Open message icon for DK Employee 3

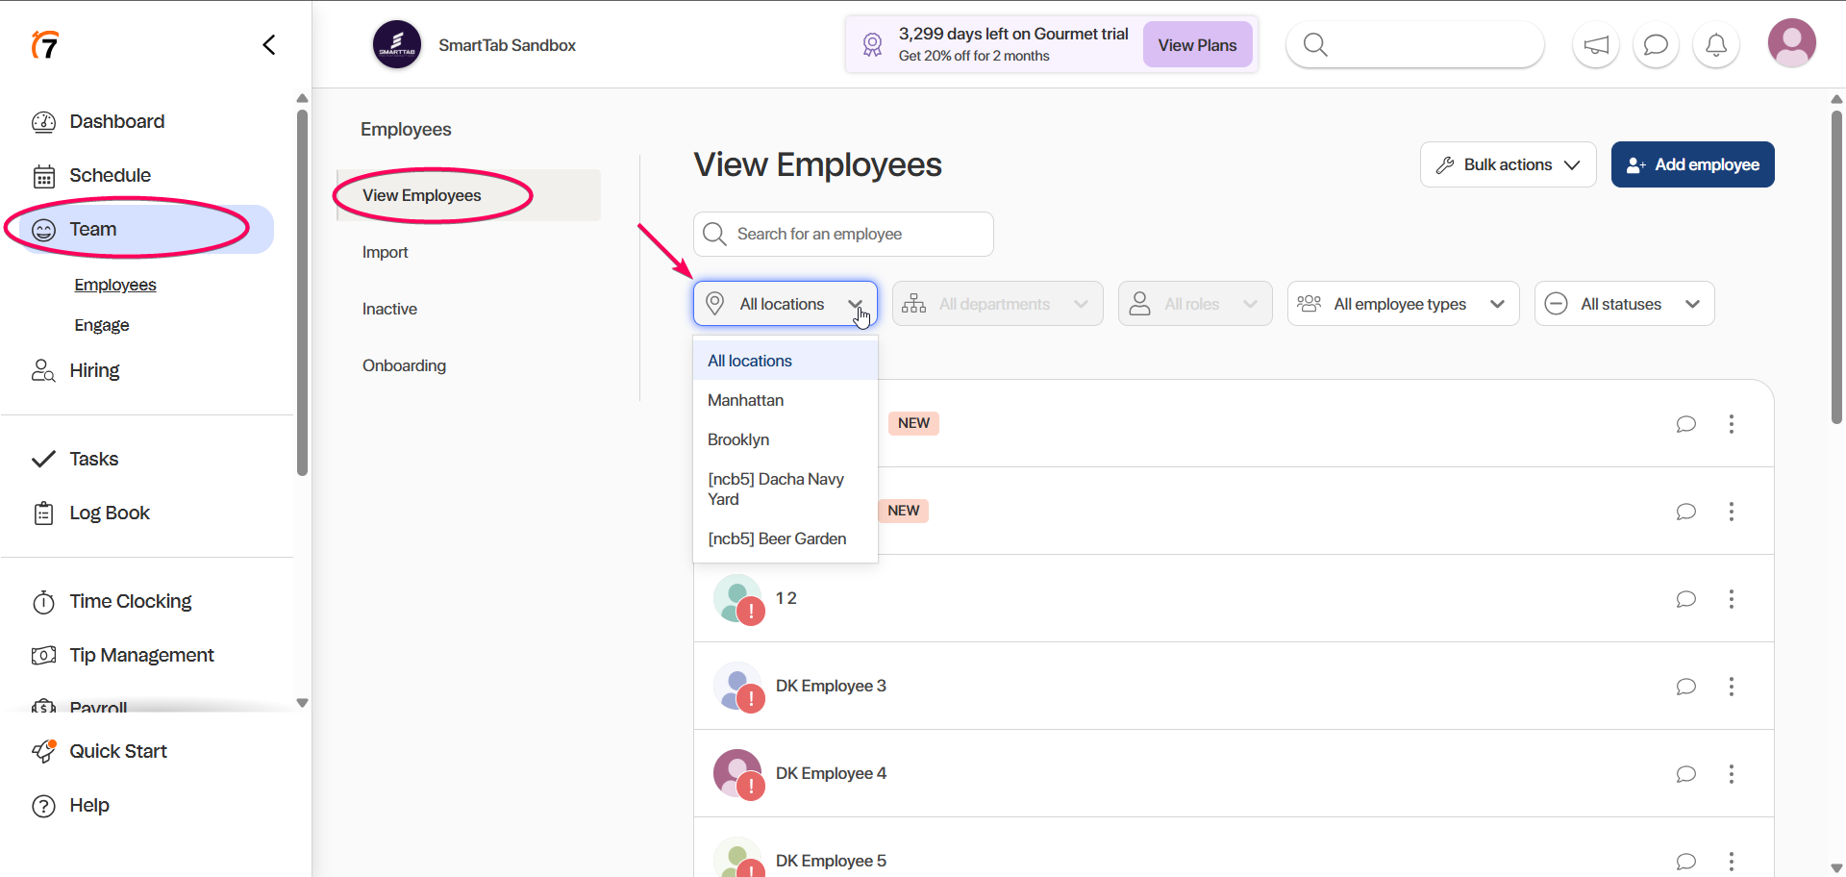(1685, 687)
